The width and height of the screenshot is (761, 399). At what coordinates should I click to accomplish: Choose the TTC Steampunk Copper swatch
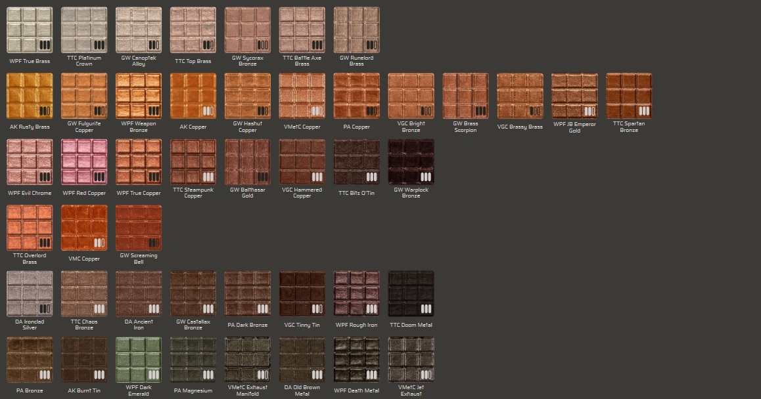pos(193,162)
